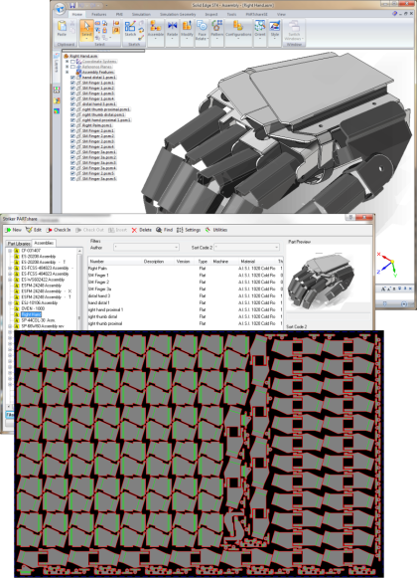
Task: Sort by the Number column header
Action: click(x=114, y=262)
